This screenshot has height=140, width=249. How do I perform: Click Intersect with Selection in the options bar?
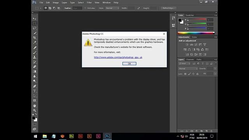coord(59,8)
